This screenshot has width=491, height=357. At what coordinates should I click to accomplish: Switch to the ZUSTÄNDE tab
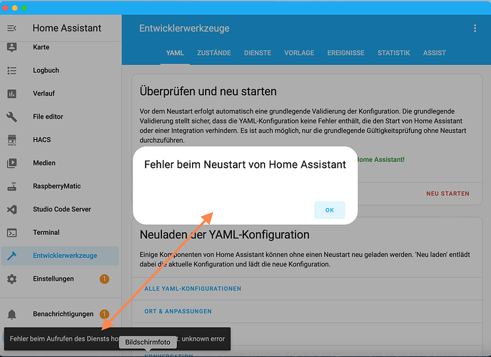214,53
